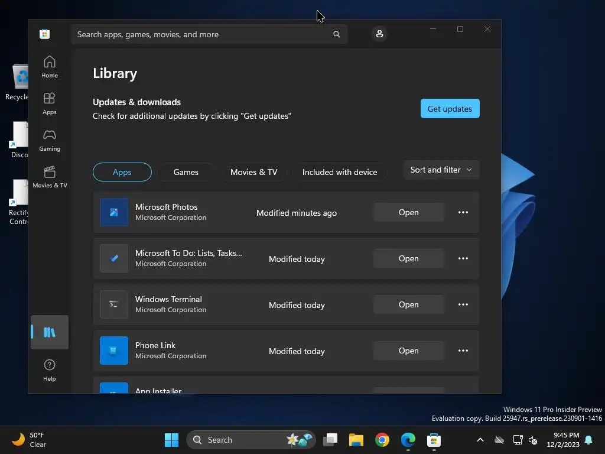Select Included with device tab
This screenshot has width=605, height=454.
pyautogui.click(x=340, y=172)
